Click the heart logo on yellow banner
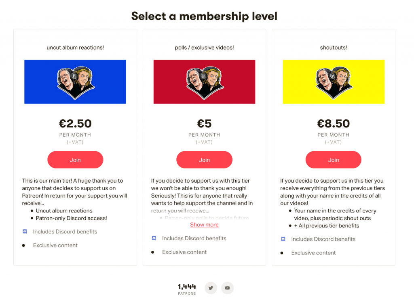This screenshot has height=302, width=414. (334, 82)
